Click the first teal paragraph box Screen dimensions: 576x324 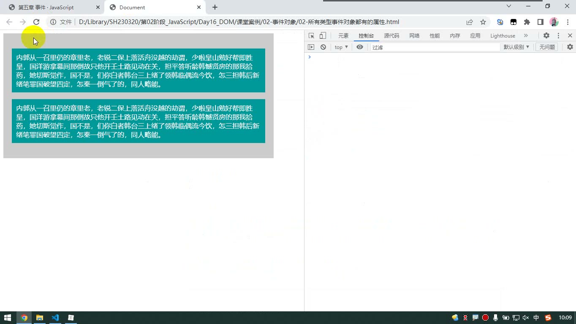point(139,70)
